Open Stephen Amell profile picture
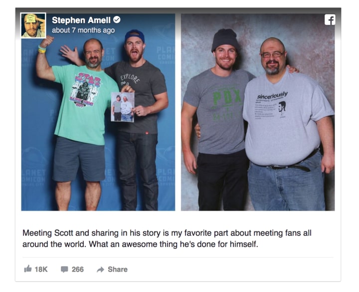Viewport: 359px width, 292px height. 33,25
